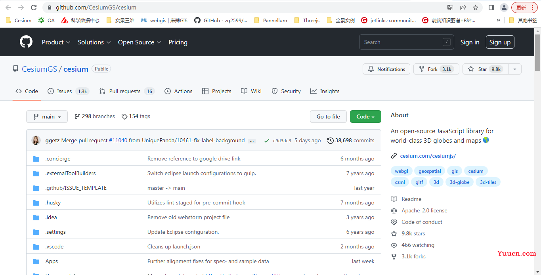Expand commit message ellipsis button

(252, 141)
